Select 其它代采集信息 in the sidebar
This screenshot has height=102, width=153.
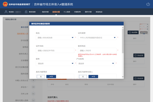coord(22,67)
